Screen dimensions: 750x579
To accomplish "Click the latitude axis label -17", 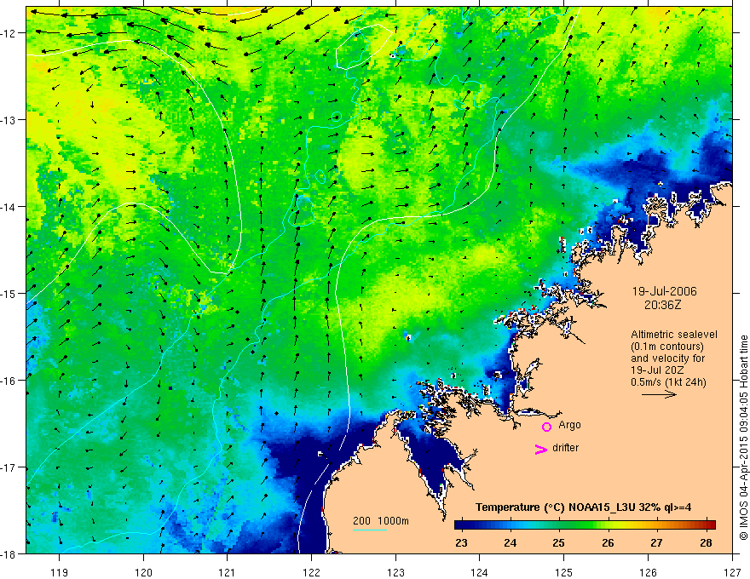I will point(9,467).
